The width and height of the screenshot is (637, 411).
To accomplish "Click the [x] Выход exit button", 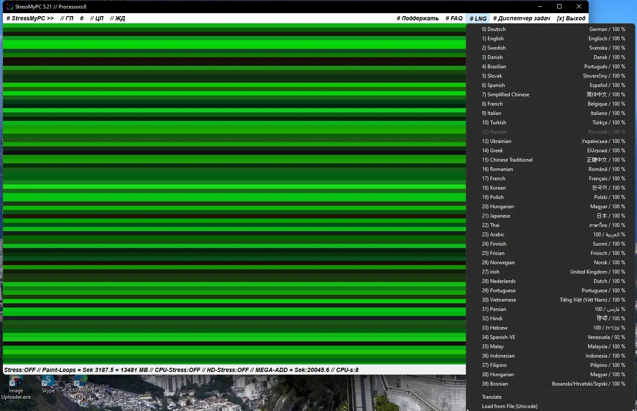I will tap(571, 18).
